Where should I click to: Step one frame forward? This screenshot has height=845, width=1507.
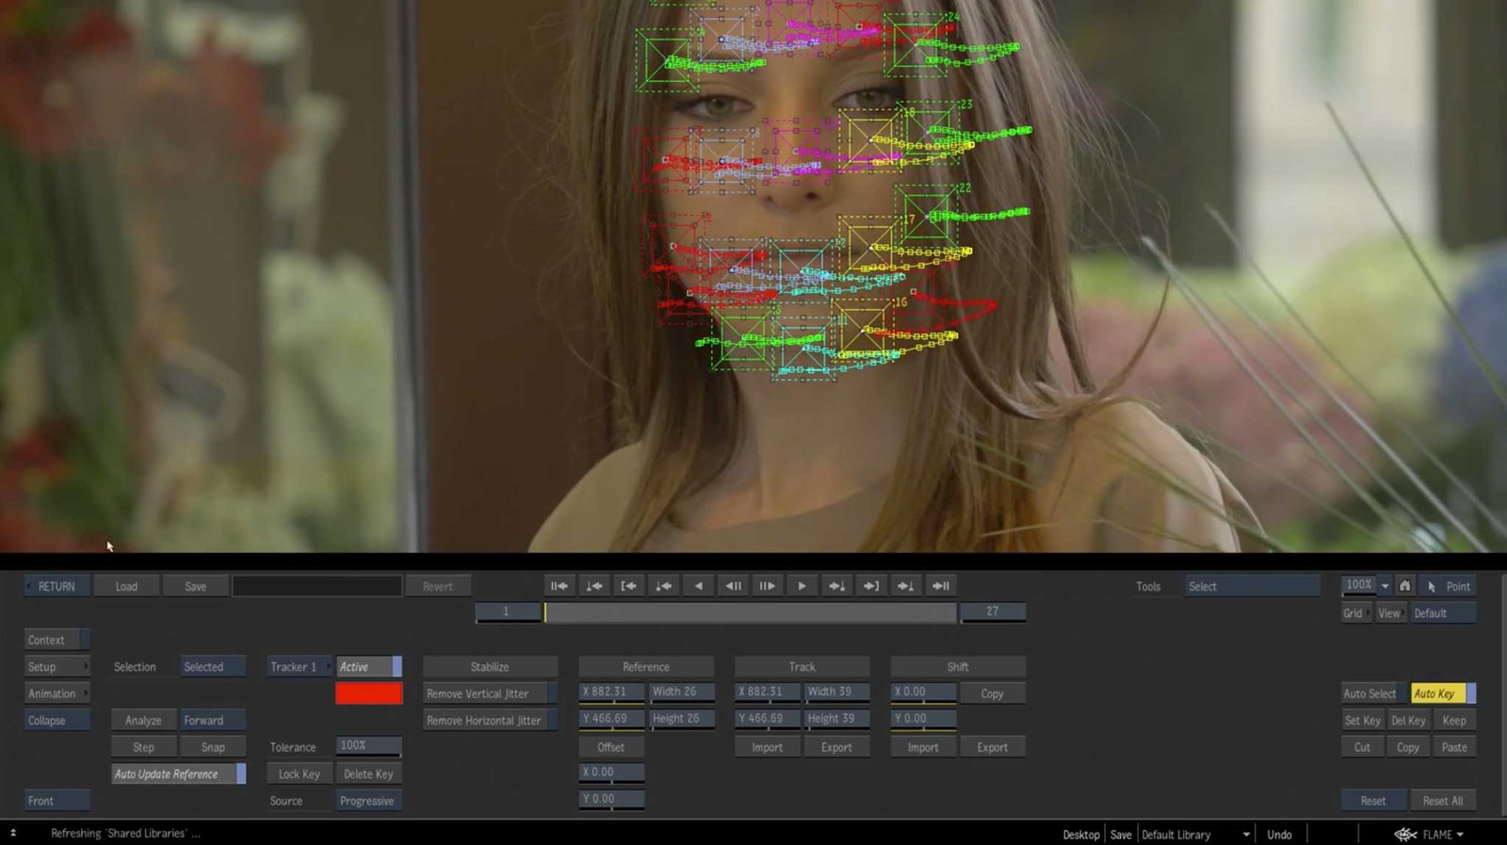pyautogui.click(x=767, y=586)
